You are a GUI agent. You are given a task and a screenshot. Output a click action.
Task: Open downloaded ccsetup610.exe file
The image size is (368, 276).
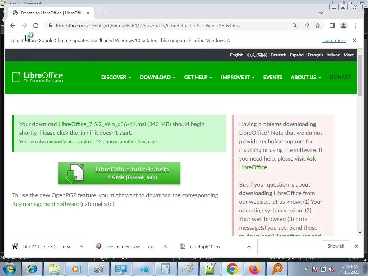tap(201, 247)
